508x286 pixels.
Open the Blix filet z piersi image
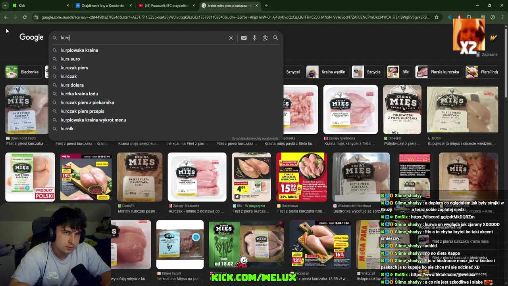[251, 177]
